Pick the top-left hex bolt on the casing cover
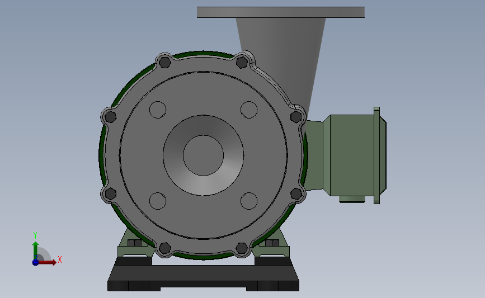This screenshot has height=298, width=485. point(165,63)
